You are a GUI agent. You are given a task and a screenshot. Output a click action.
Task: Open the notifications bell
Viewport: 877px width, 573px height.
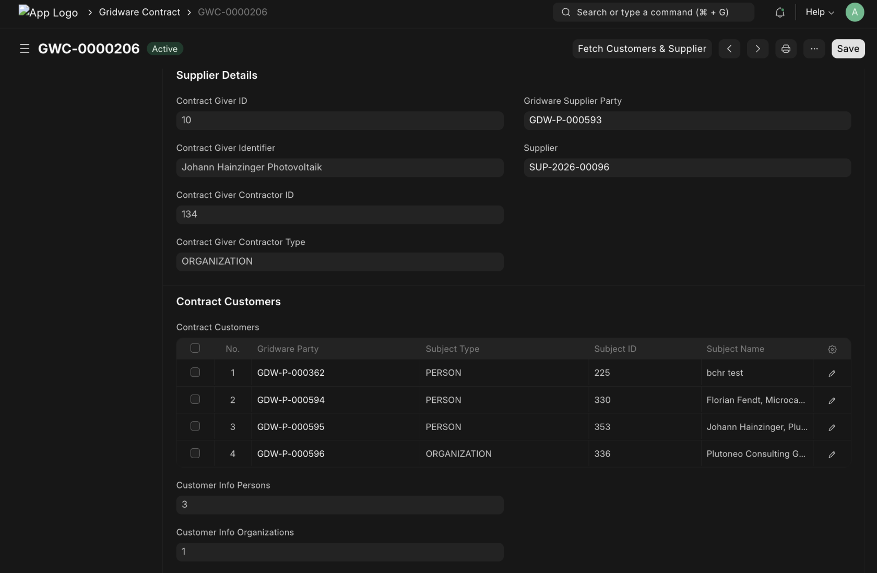point(780,12)
